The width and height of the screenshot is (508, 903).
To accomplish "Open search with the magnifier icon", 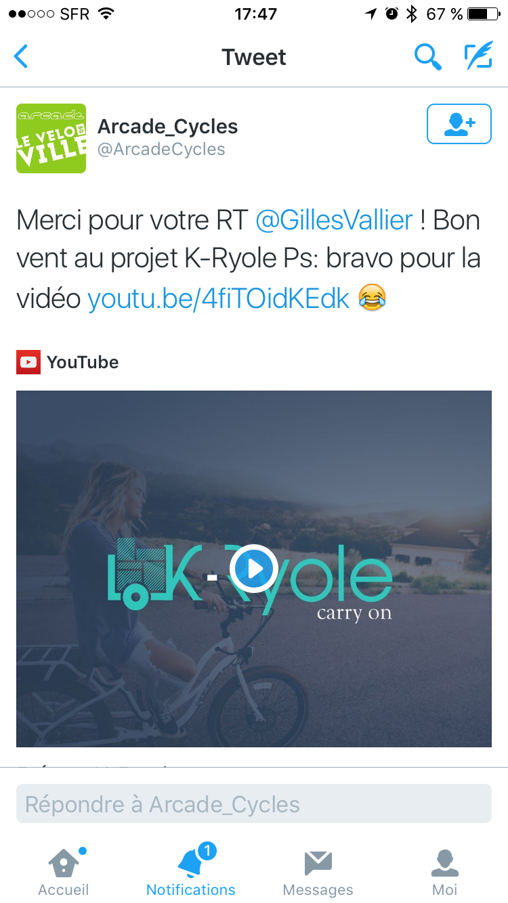I will (427, 57).
